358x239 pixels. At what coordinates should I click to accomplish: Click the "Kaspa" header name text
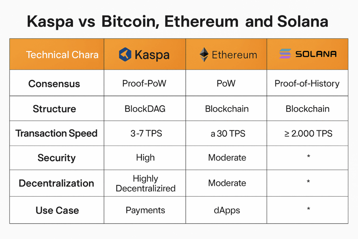(x=152, y=55)
